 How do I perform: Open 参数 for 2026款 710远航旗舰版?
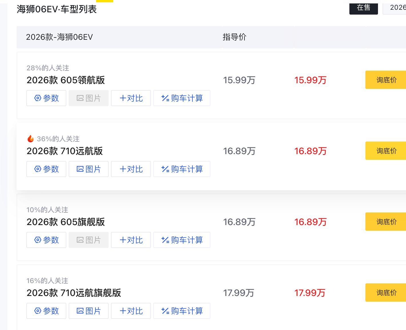[46, 311]
